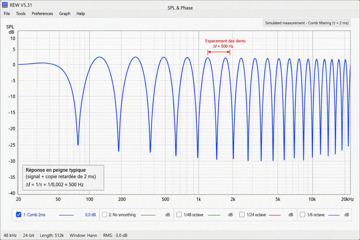Enable the 1/48 octave trace checkbox
360x240 pixels.
179,214
